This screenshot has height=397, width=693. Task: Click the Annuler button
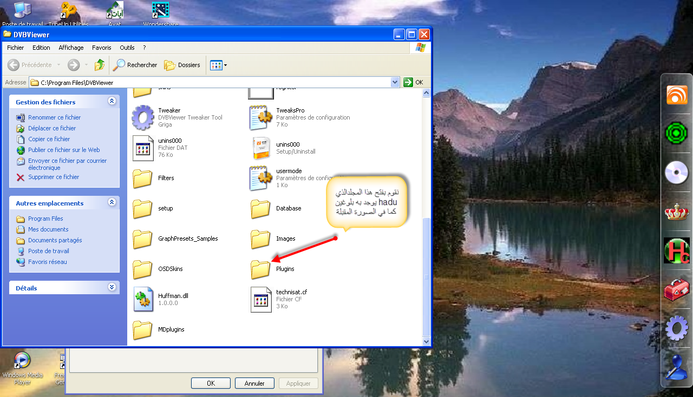point(254,383)
